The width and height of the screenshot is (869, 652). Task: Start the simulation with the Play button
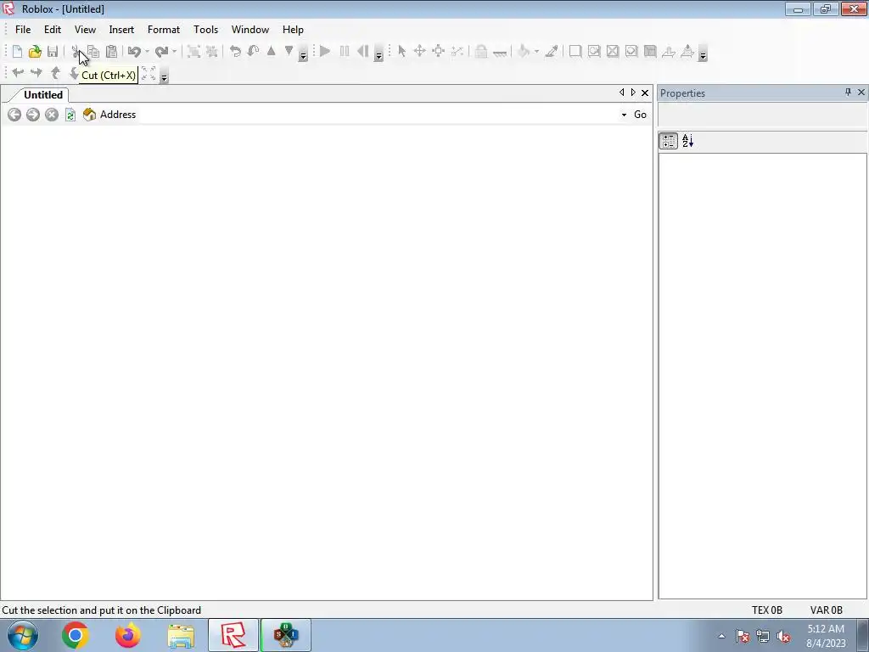point(325,52)
